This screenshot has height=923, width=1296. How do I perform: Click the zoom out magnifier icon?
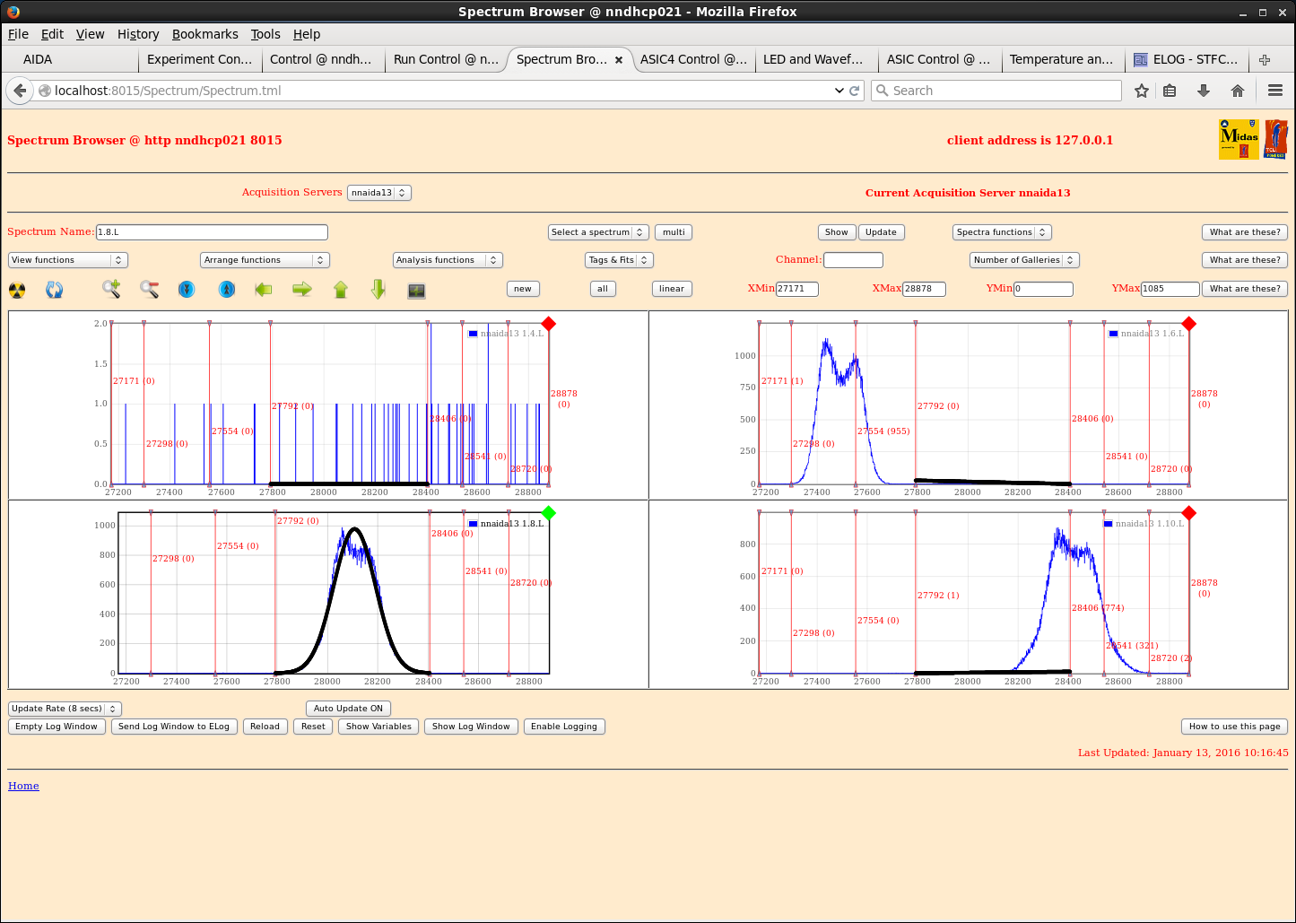pos(149,289)
